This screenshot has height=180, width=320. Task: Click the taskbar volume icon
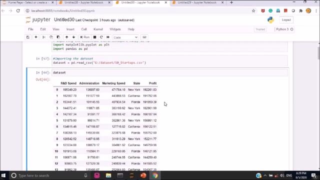click(282, 175)
